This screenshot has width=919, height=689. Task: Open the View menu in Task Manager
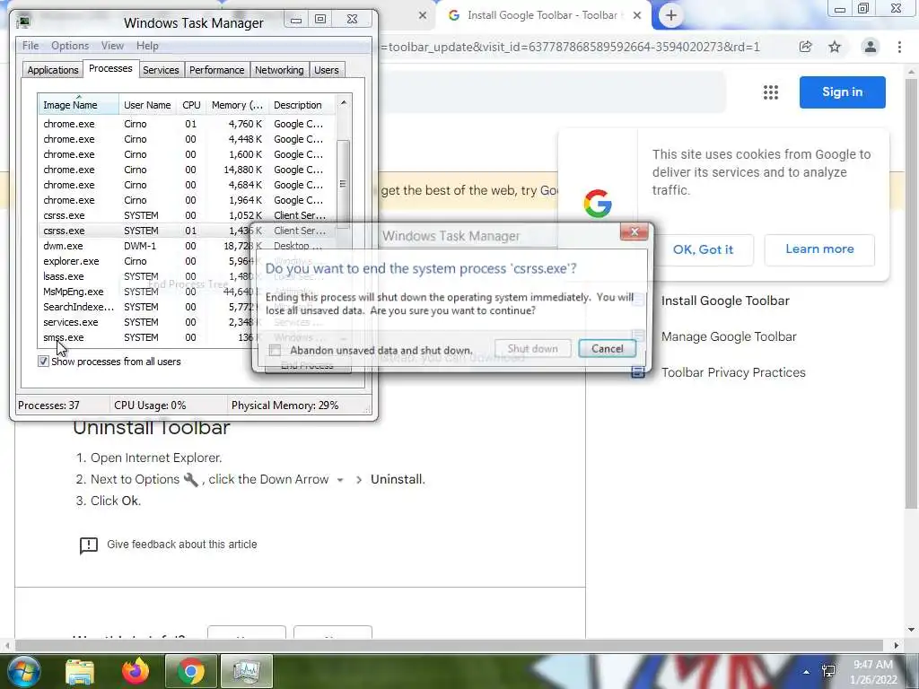112,46
